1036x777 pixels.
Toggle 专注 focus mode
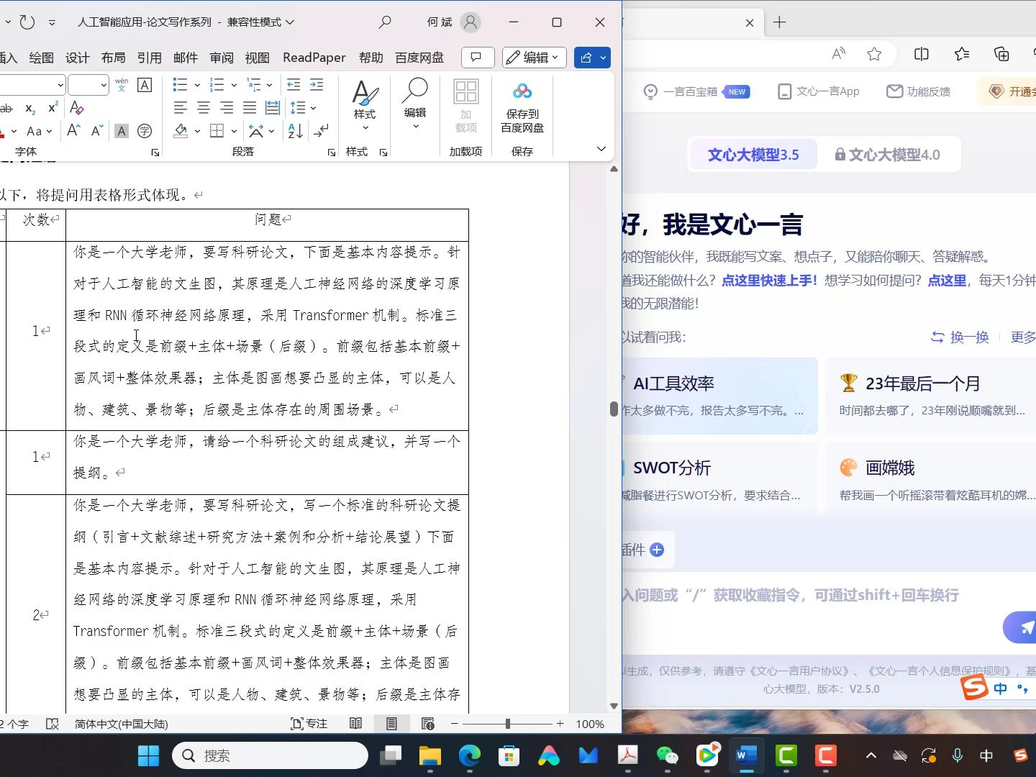(309, 724)
